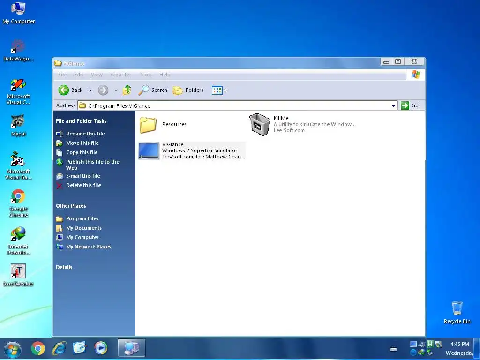Viewport: 480px width, 360px height.
Task: Open the Start orb menu
Action: pos(13,349)
